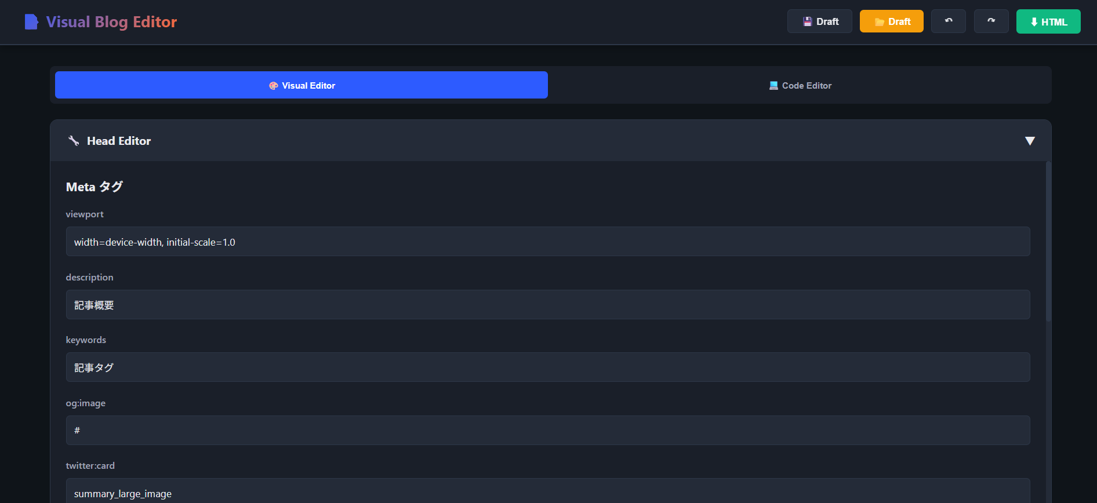Click the Meta タグ section heading

[x=95, y=187]
